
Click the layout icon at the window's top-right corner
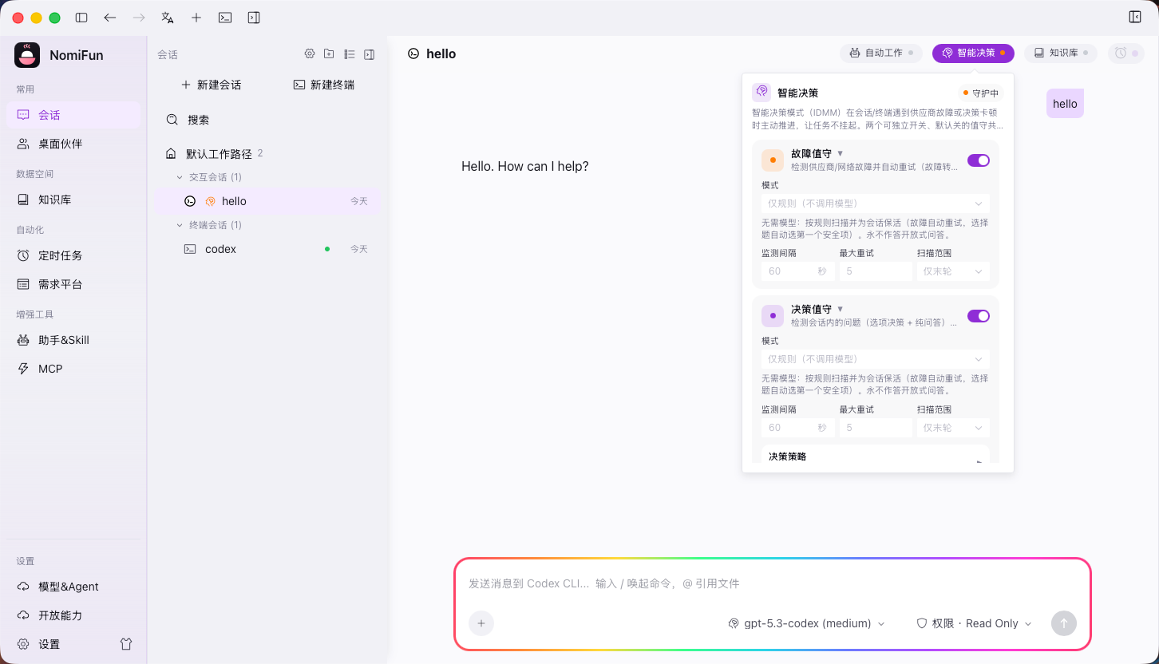1135,17
